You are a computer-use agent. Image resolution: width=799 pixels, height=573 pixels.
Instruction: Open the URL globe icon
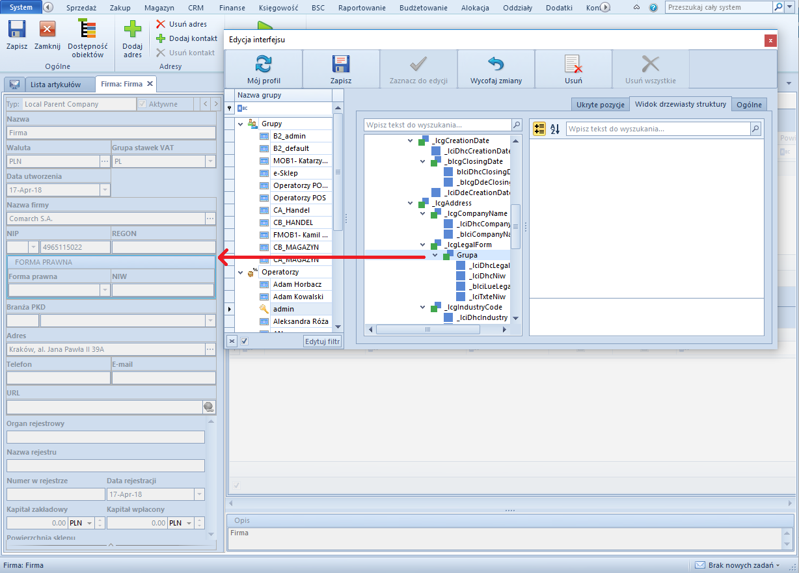click(209, 407)
